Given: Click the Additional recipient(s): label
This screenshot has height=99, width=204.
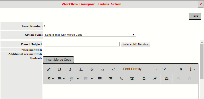Looking at the screenshot, I should 25,54.
